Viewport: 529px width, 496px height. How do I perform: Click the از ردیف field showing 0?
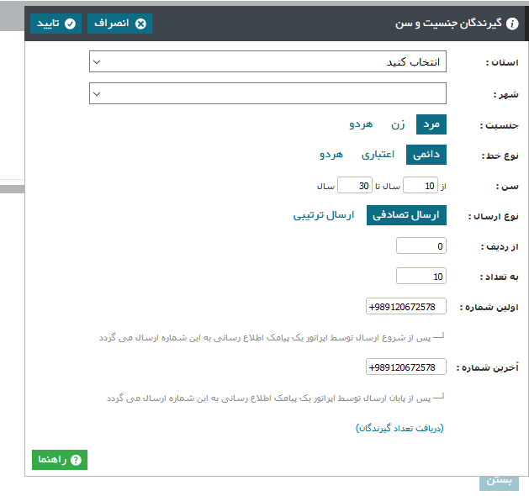point(421,245)
